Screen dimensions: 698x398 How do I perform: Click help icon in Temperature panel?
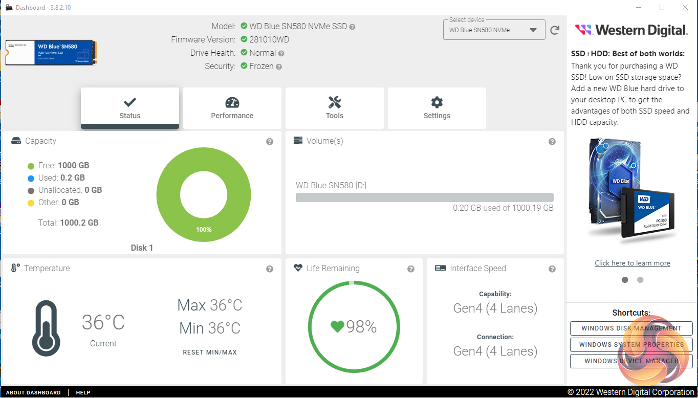tap(270, 269)
